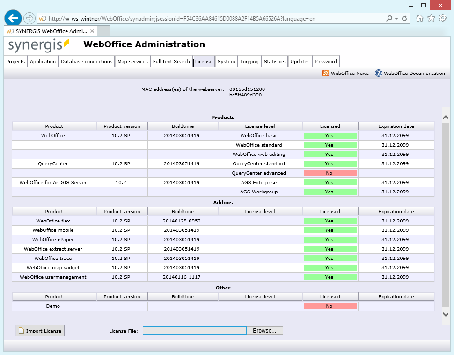
Task: Click the red No cell for Demo product
Action: pos(330,305)
